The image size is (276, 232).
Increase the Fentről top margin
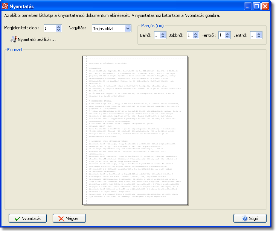point(227,34)
